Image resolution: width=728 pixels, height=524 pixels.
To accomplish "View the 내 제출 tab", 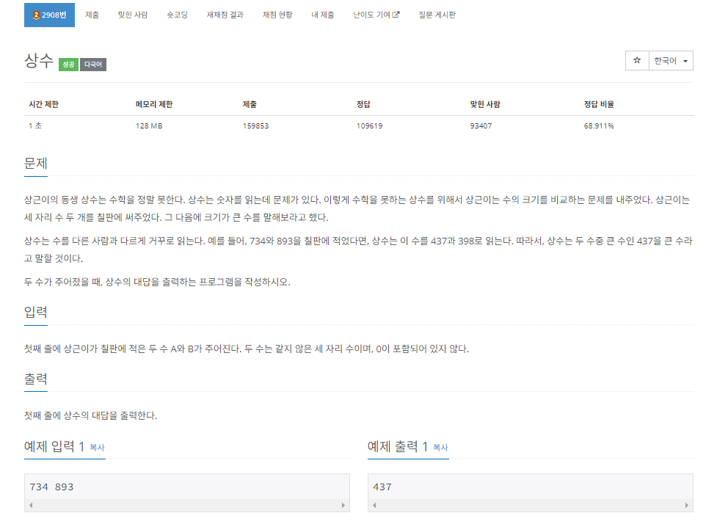I will click(x=323, y=15).
